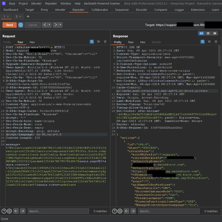This screenshot has height=222, width=222.
Task: Select top-bottom split layout
Action: point(208,34)
